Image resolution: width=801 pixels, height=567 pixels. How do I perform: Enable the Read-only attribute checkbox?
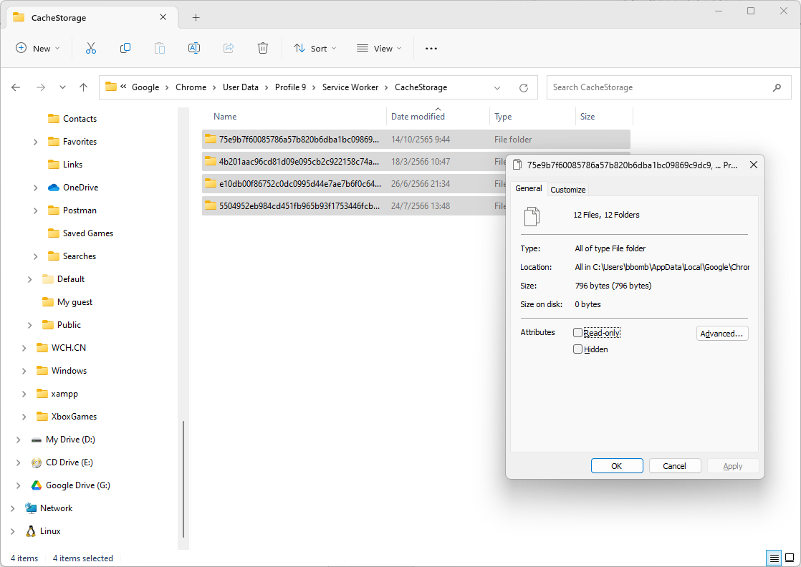tap(578, 333)
